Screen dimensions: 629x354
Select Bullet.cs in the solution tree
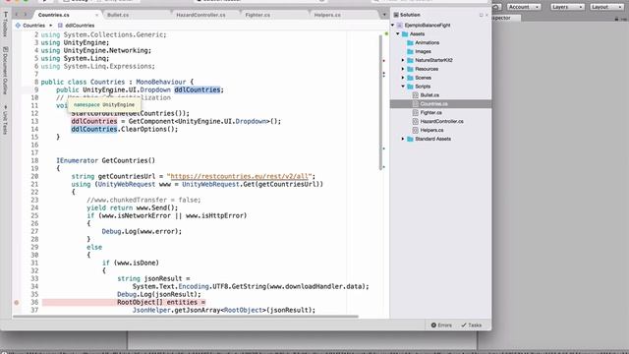tap(429, 95)
